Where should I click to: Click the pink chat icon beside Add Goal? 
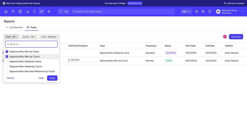pos(225,37)
